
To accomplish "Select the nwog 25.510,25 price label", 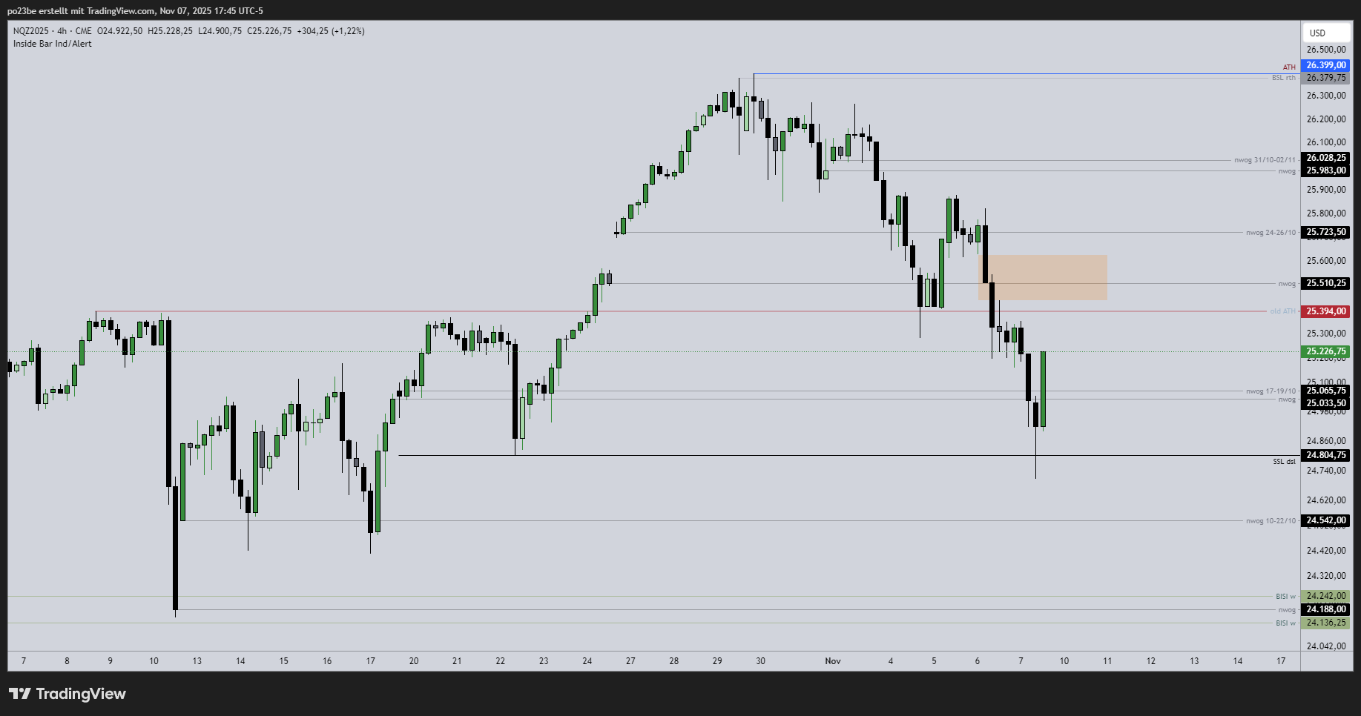I will (1326, 283).
